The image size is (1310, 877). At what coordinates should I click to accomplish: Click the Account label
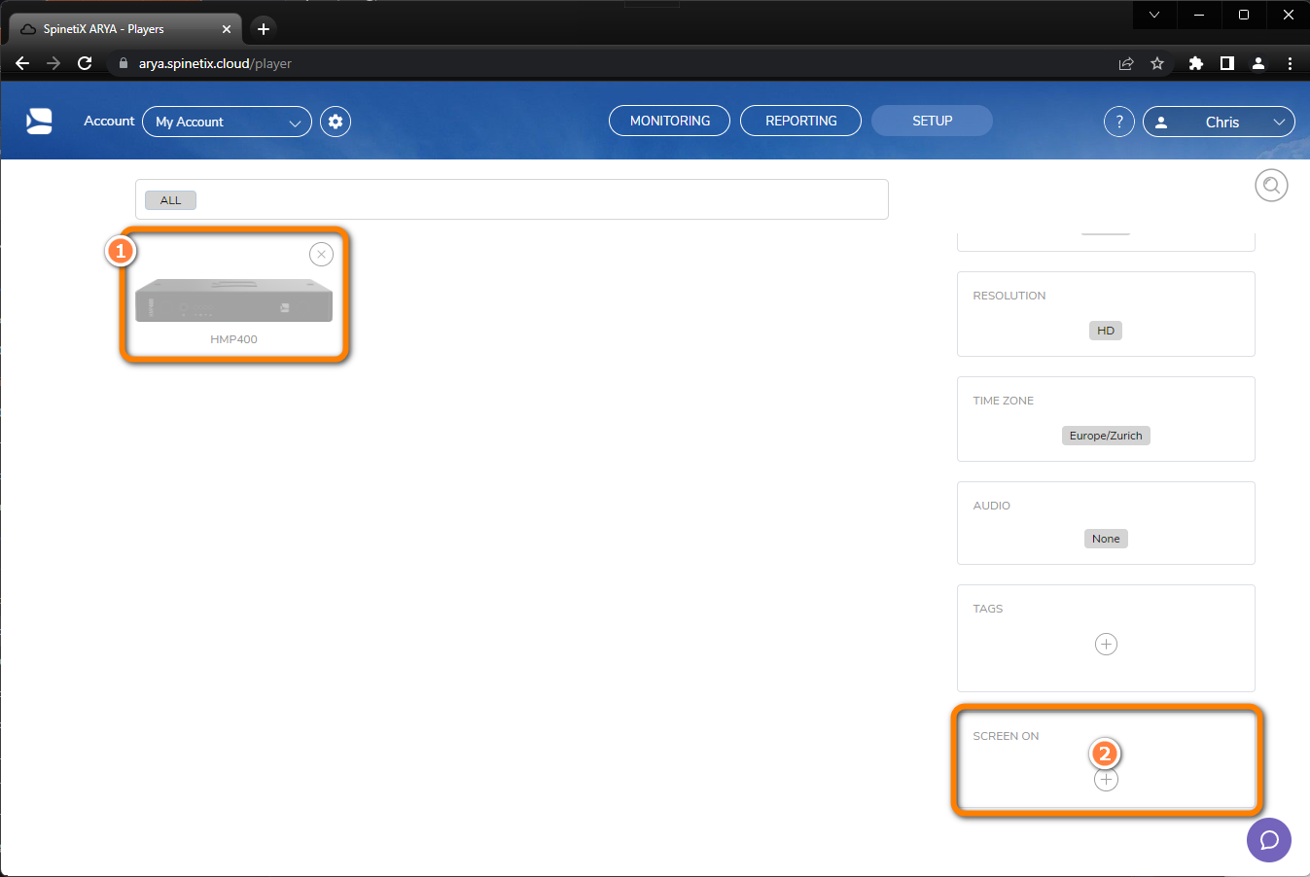(x=109, y=121)
